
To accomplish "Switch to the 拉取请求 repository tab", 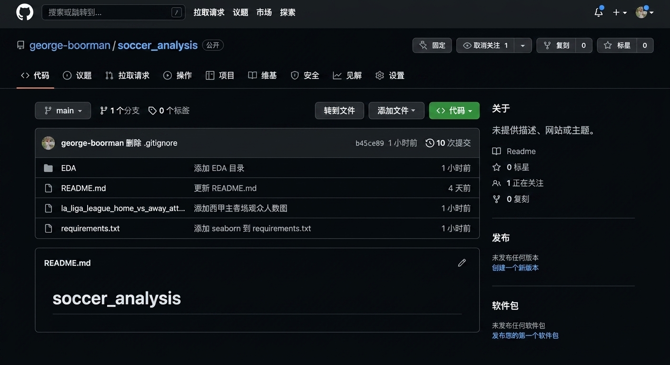I will tap(127, 75).
